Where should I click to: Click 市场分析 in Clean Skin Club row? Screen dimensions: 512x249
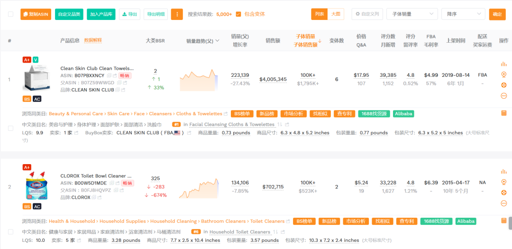coord(293,114)
